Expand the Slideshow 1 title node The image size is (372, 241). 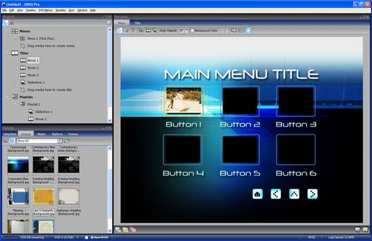point(16,82)
